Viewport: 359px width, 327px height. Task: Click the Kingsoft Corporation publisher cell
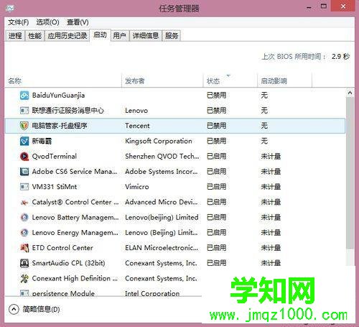click(x=159, y=141)
